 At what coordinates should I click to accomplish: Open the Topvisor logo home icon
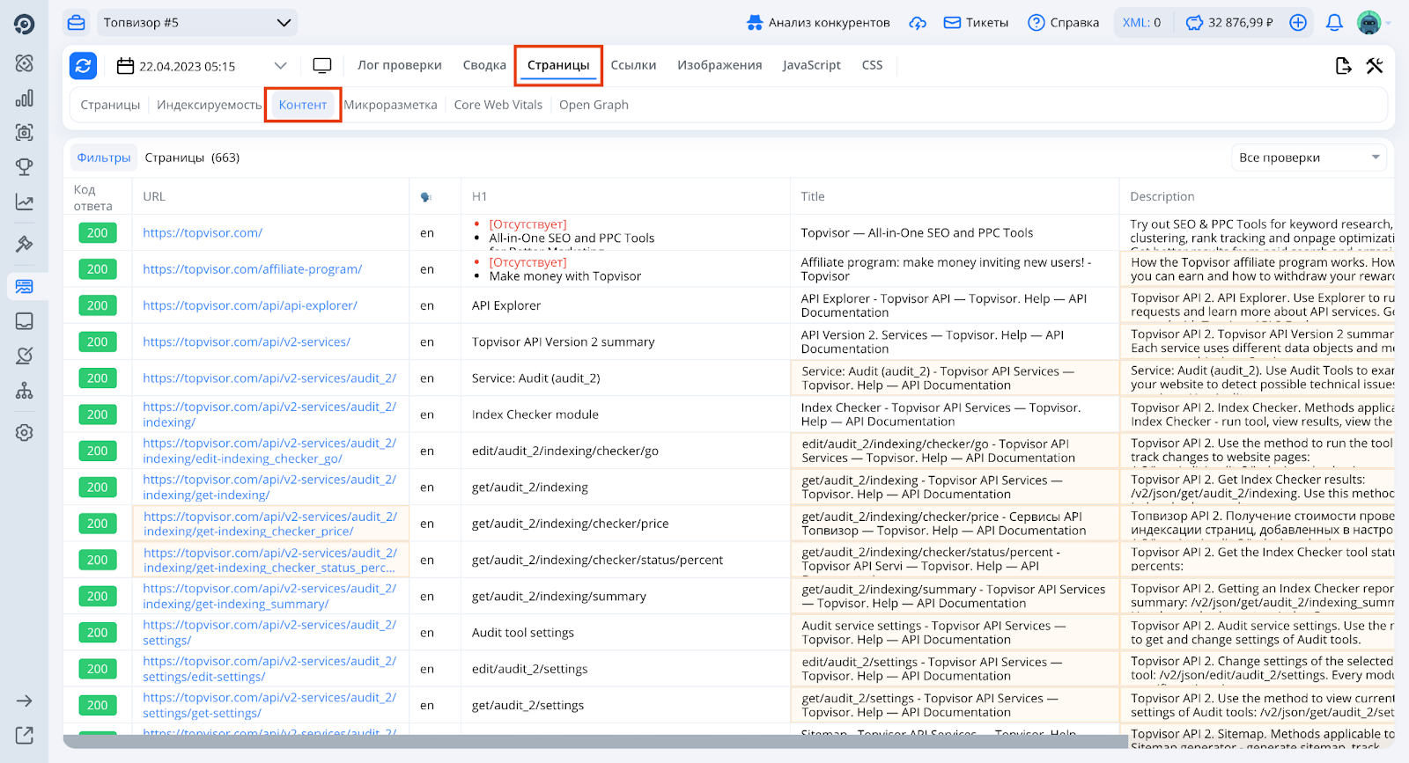24,24
